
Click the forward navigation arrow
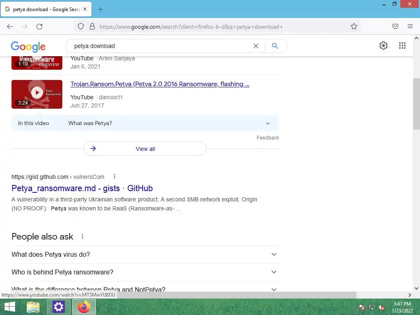(x=25, y=27)
